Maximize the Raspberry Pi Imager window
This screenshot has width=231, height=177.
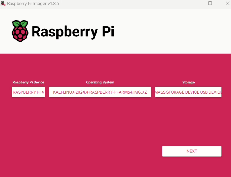pos(210,3)
